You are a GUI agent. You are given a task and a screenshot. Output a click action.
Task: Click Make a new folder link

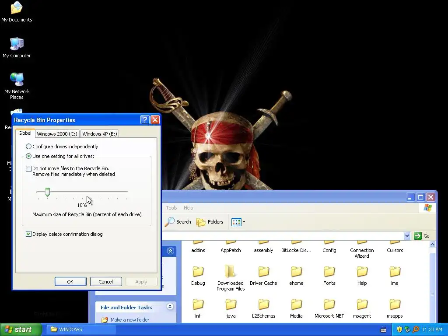(x=129, y=320)
